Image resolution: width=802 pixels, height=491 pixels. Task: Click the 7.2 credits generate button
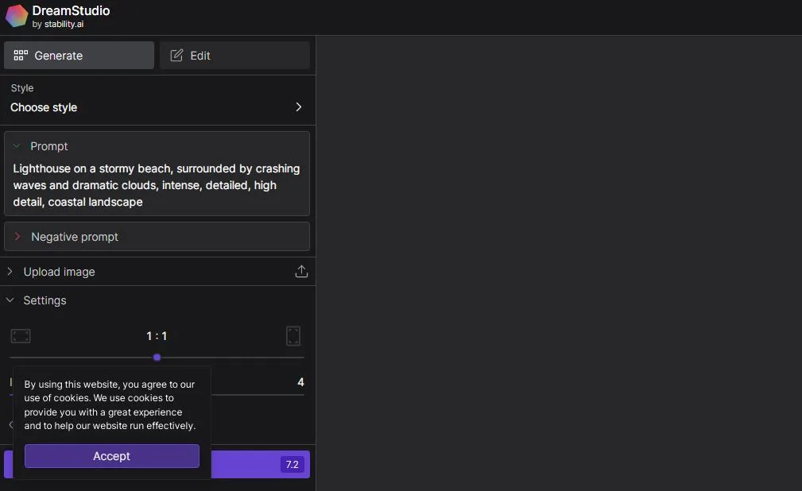[x=261, y=465]
